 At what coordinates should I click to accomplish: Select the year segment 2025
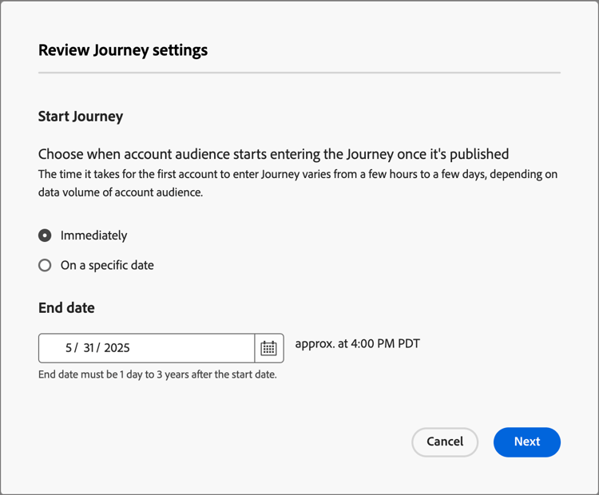pyautogui.click(x=117, y=348)
